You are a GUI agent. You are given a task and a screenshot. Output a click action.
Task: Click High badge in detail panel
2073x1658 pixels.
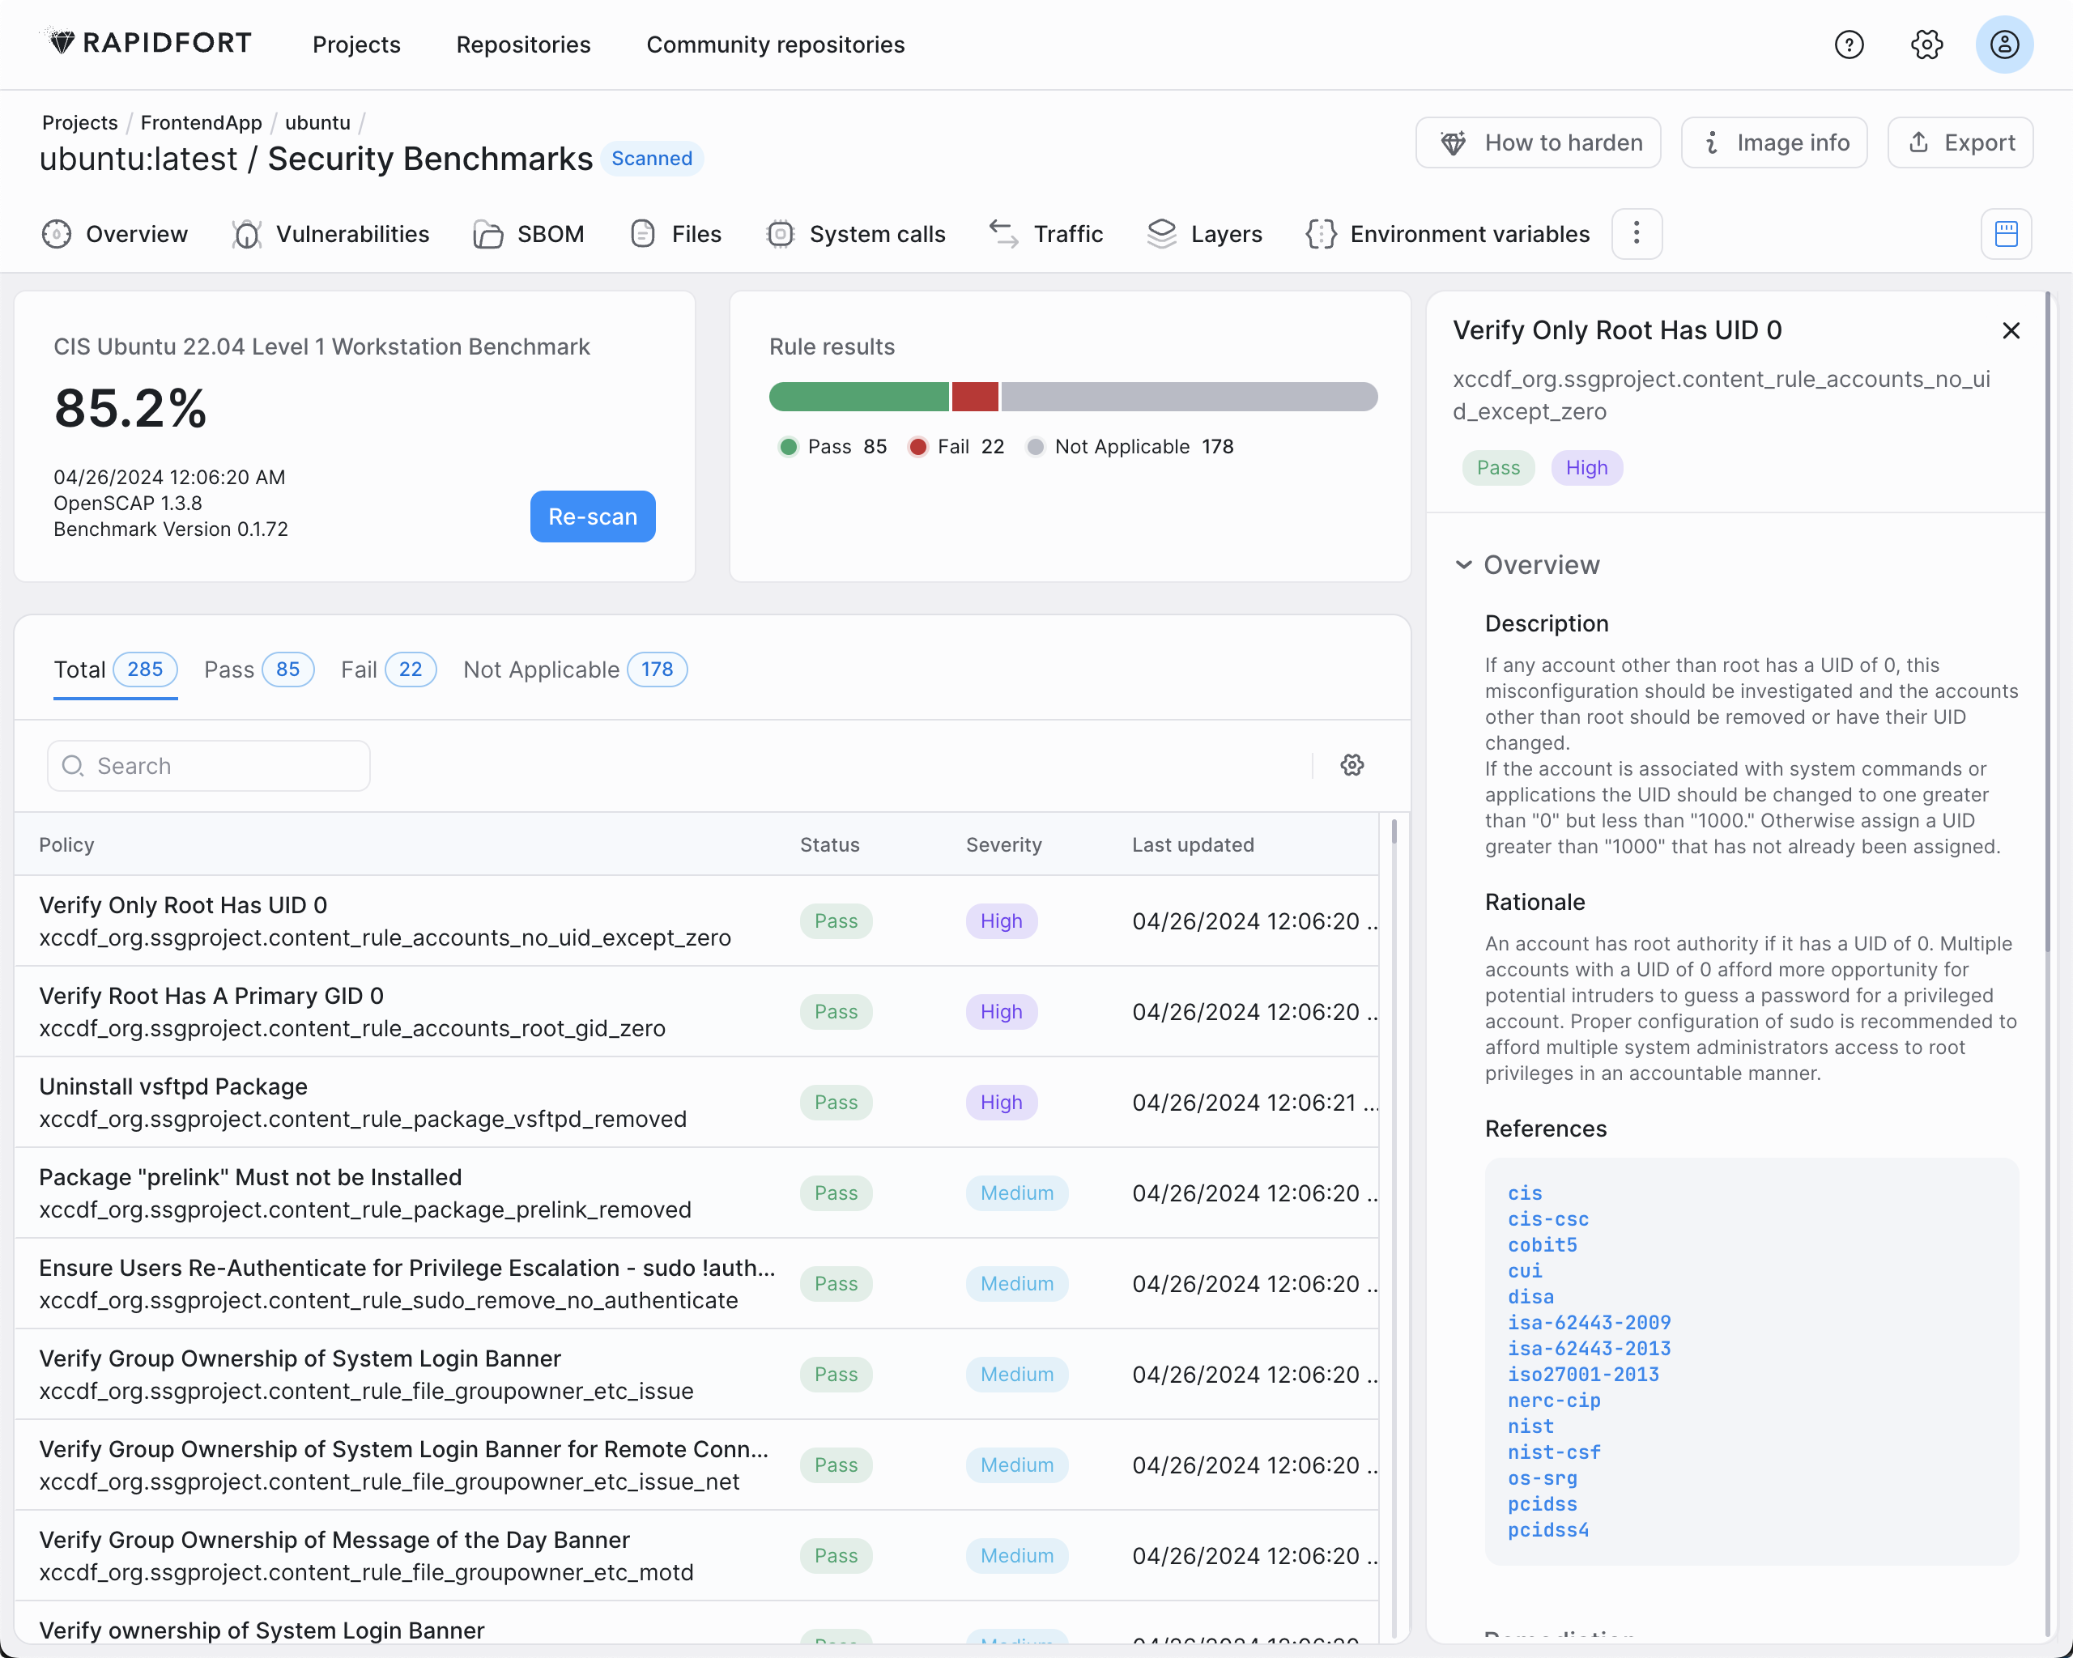click(x=1586, y=468)
